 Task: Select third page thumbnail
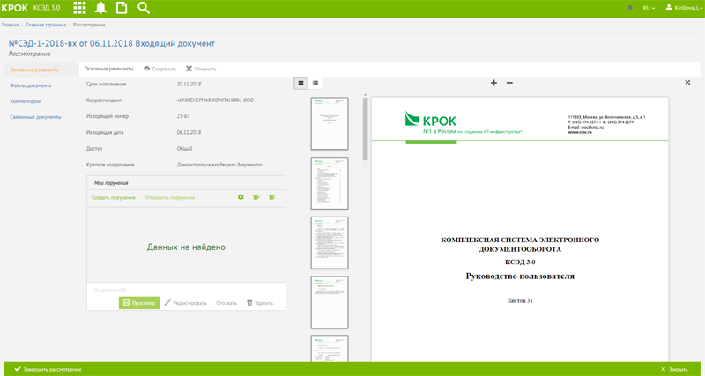coord(330,243)
